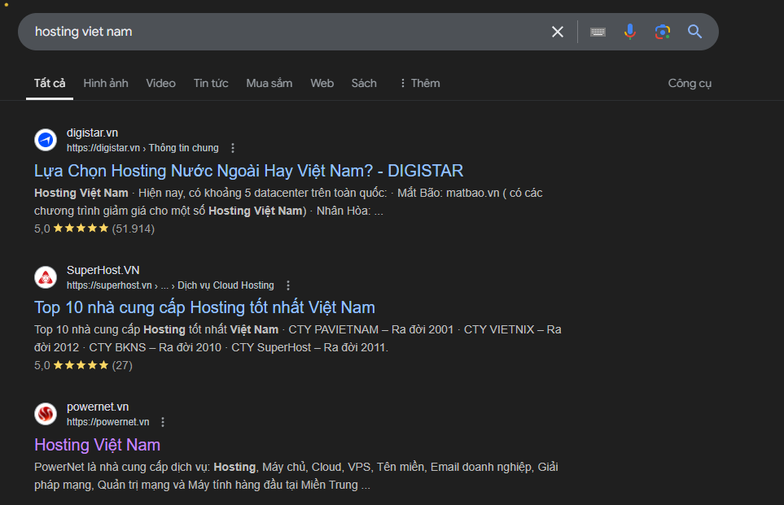Image resolution: width=784 pixels, height=505 pixels.
Task: Select the Tin tức tab
Action: (211, 83)
